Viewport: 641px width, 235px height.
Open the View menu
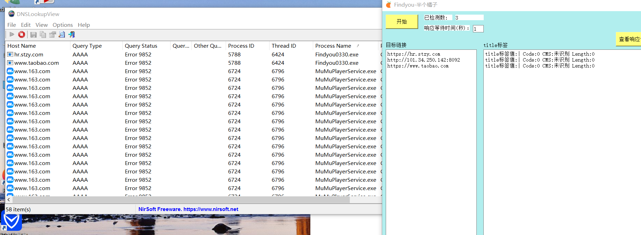coord(42,25)
